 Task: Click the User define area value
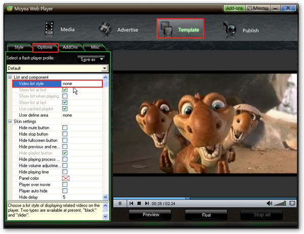coord(67,115)
